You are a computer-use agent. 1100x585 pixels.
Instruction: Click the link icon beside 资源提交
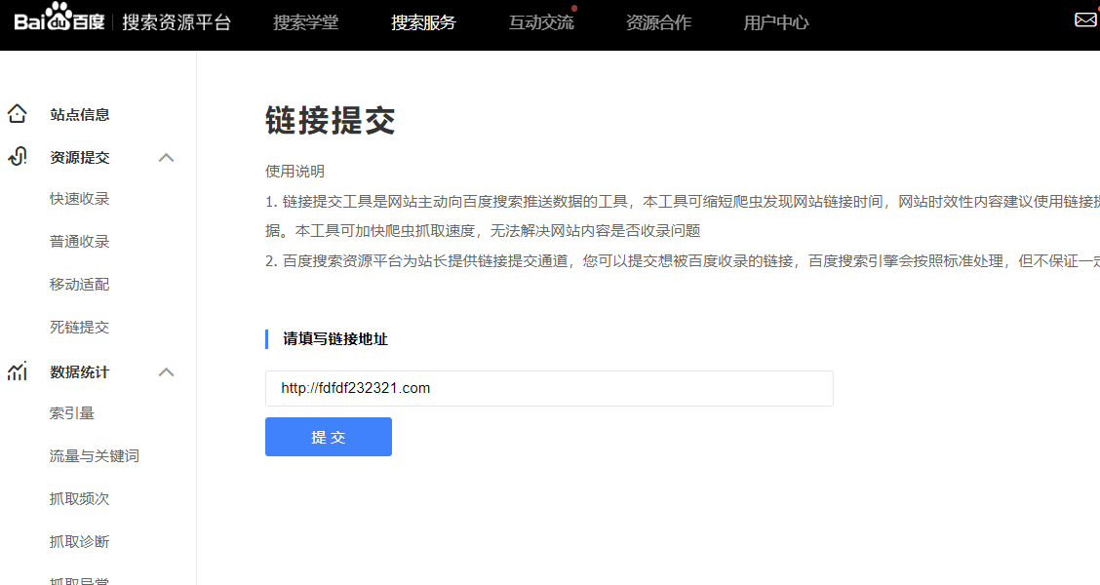[18, 156]
